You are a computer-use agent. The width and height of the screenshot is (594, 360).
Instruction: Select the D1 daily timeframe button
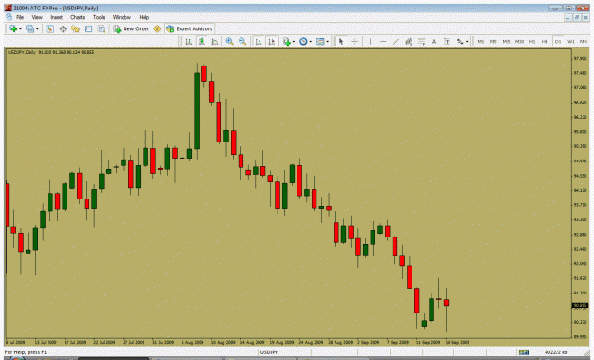click(x=558, y=41)
